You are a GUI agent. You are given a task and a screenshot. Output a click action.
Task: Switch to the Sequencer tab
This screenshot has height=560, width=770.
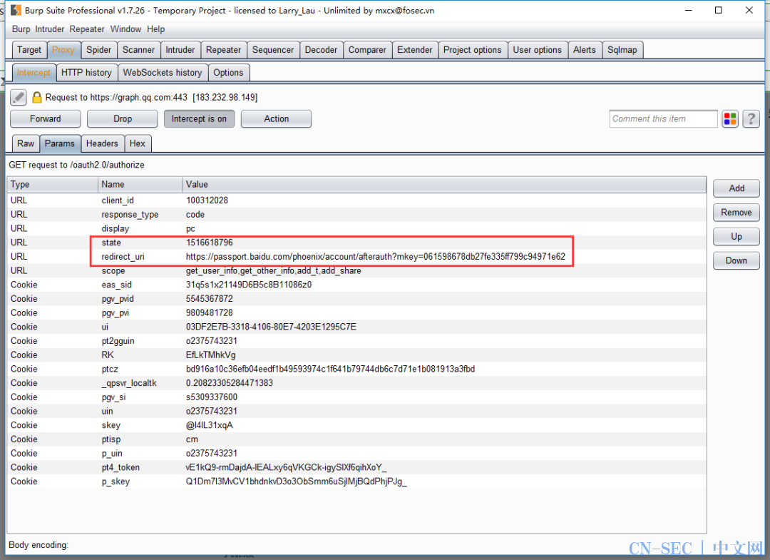(273, 50)
